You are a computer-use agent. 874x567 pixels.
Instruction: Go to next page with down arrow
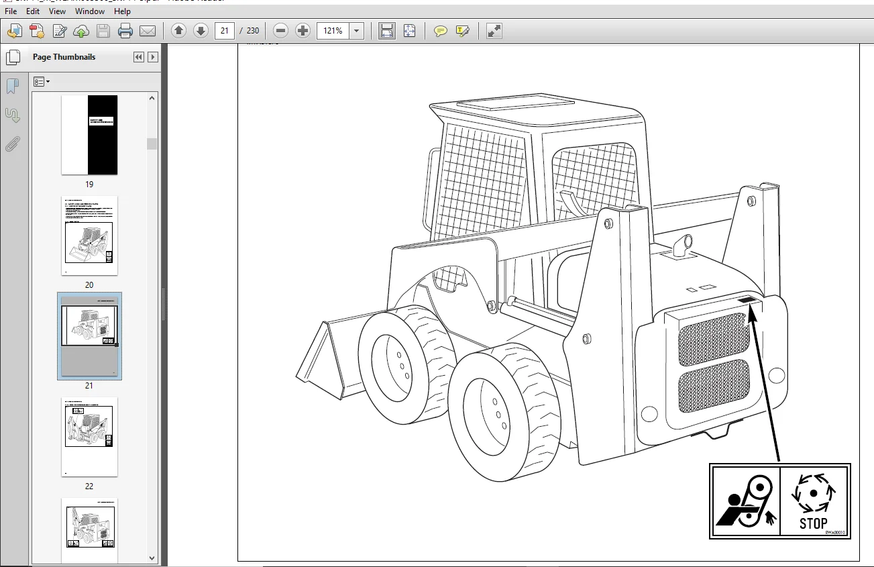click(201, 31)
